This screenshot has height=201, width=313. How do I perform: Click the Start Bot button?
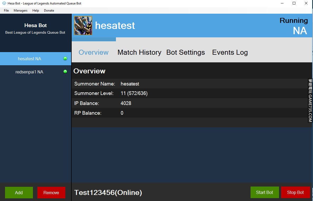point(264,192)
